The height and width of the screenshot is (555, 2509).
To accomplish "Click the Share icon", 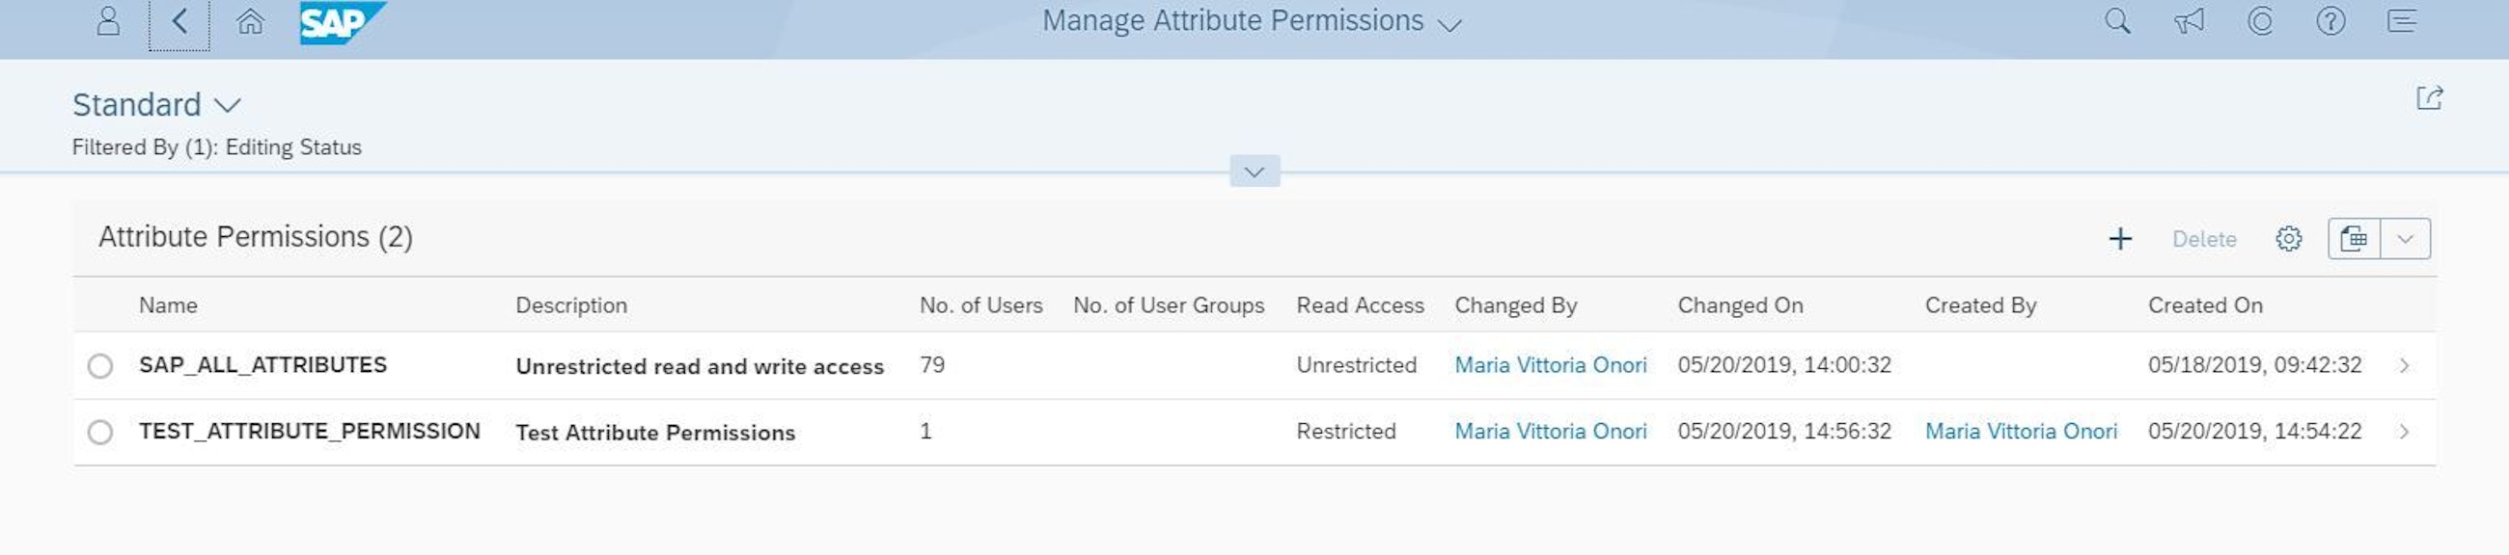I will click(2429, 97).
